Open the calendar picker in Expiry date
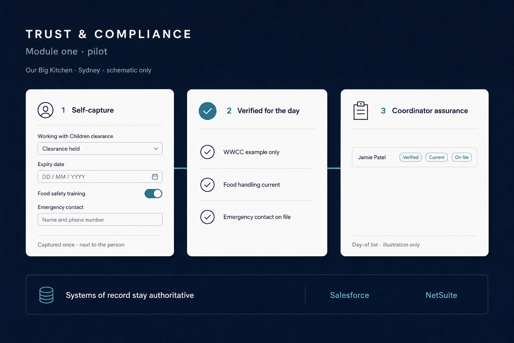This screenshot has width=514, height=343. [x=155, y=177]
